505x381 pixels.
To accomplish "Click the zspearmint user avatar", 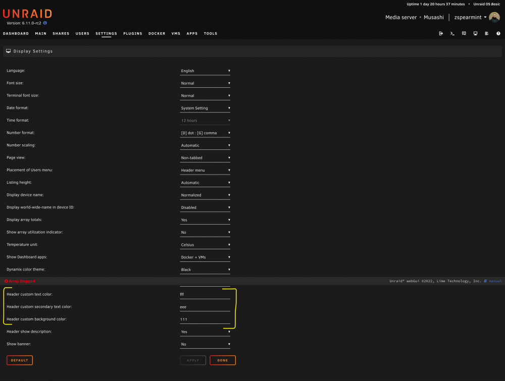I will [x=494, y=17].
